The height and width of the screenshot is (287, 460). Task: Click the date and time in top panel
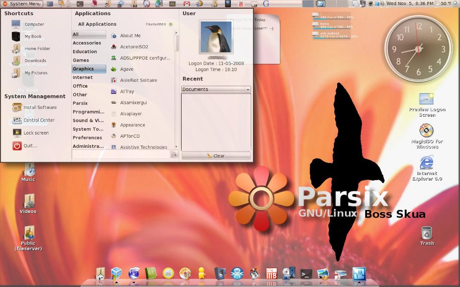coord(410,4)
